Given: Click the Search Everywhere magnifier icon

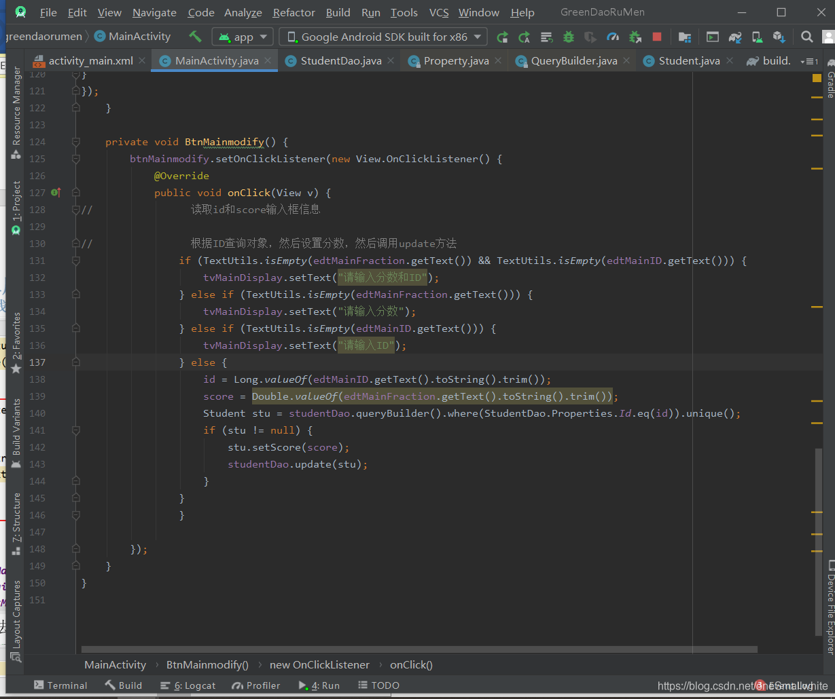Looking at the screenshot, I should (x=806, y=37).
